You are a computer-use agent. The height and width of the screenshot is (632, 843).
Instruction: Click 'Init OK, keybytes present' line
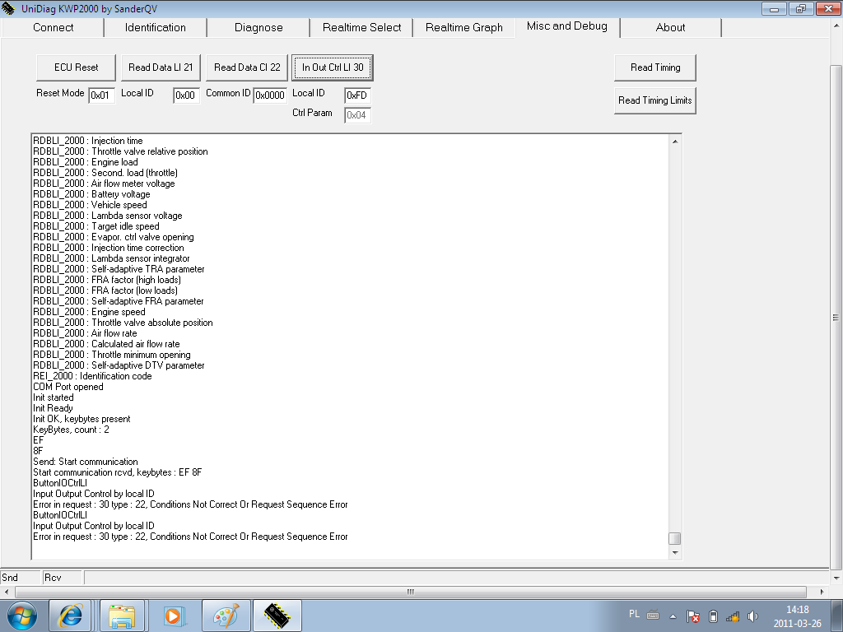[x=82, y=419]
